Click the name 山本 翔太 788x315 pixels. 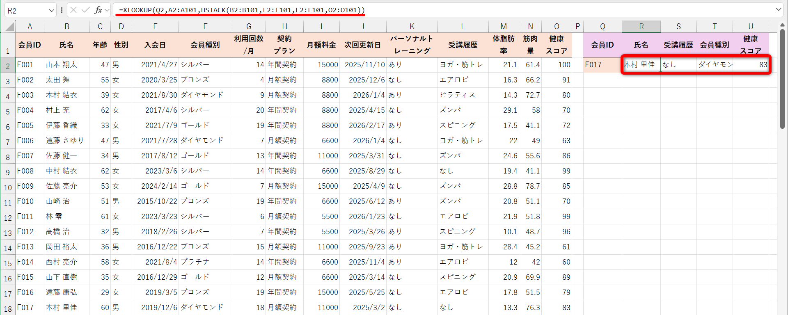pyautogui.click(x=61, y=65)
